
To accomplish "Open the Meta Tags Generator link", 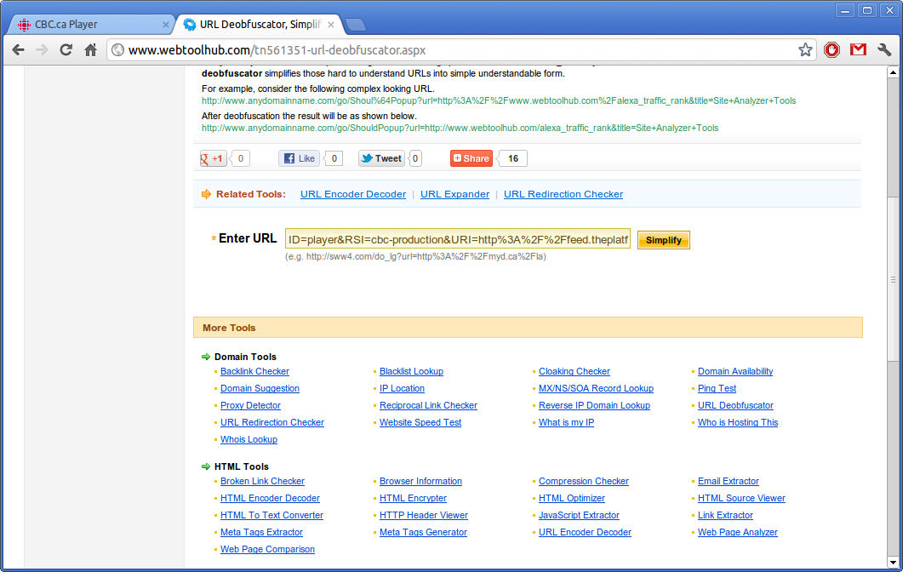I will tap(423, 532).
